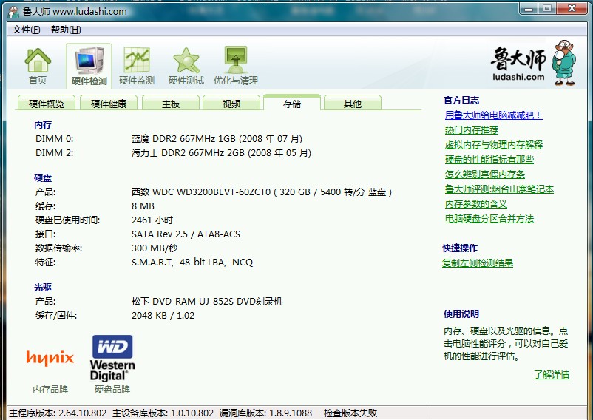The image size is (593, 420).
Task: Select DIMM 0 蓝魔 DDR2 667MHz 1GB text
Action: pos(217,139)
